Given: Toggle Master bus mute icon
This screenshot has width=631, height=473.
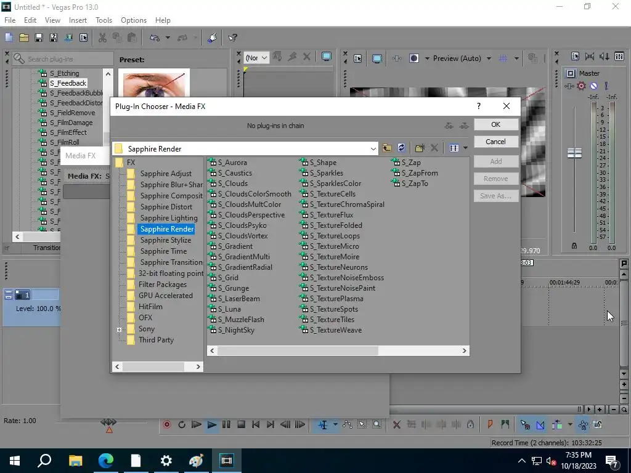Looking at the screenshot, I should [x=593, y=86].
